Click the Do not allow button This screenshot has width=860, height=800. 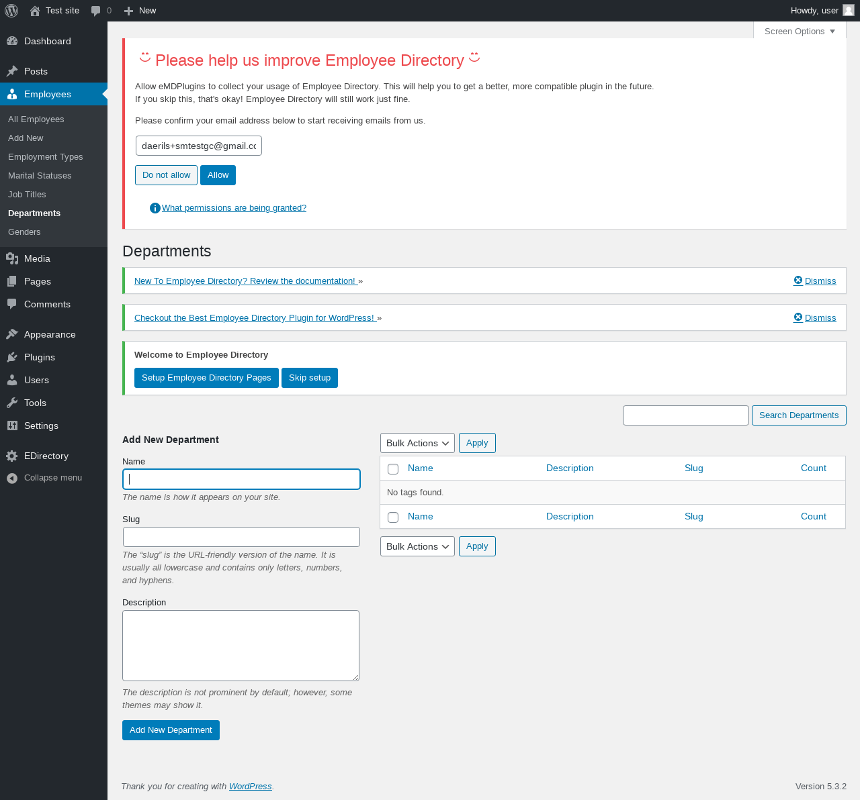tap(166, 175)
